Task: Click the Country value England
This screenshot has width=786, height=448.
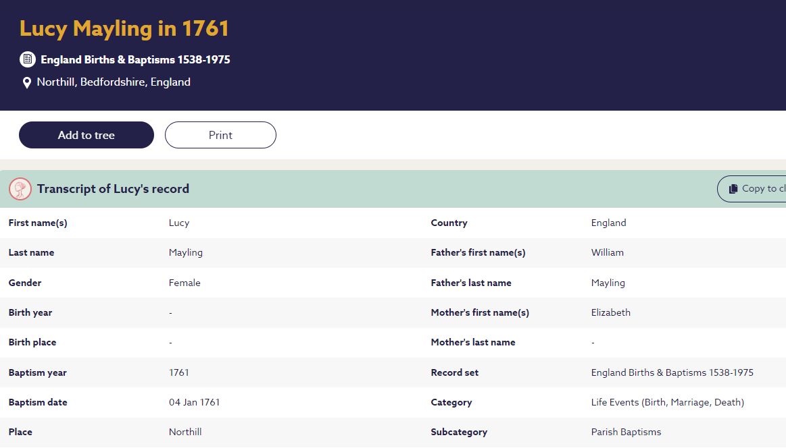Action: [x=608, y=223]
